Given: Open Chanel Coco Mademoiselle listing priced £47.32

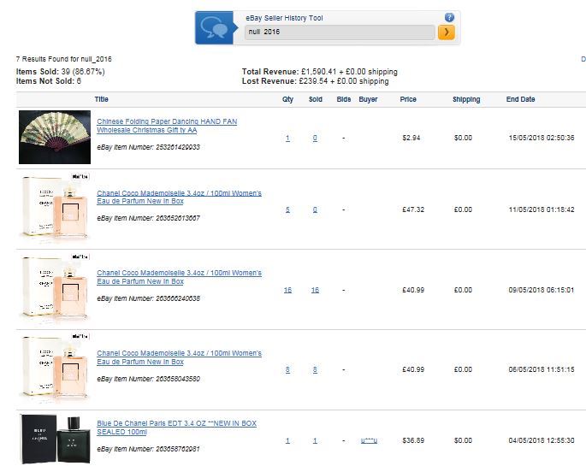Looking at the screenshot, I should [179, 197].
